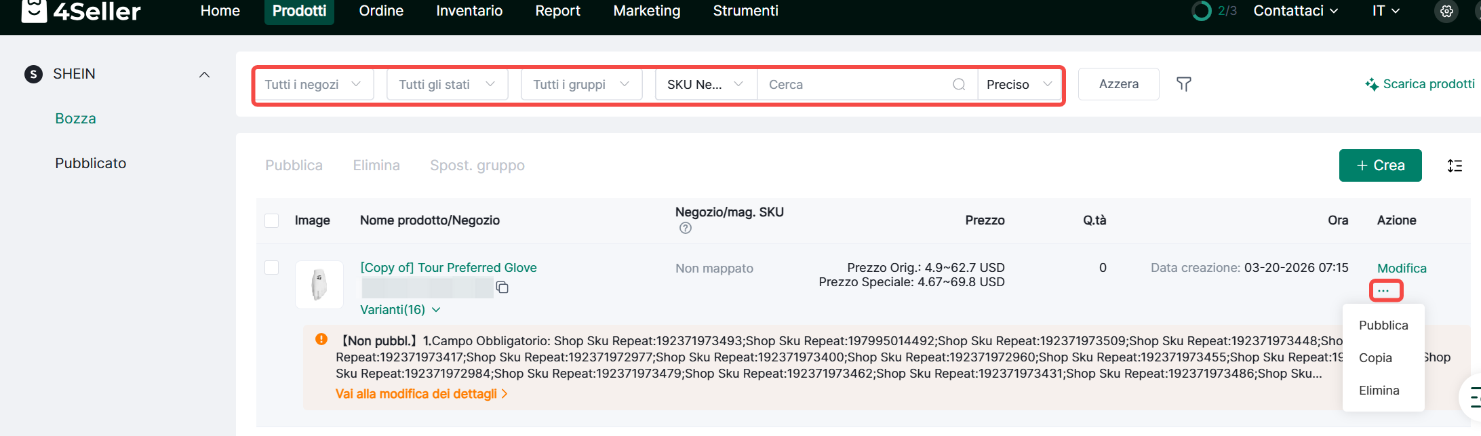Image resolution: width=1481 pixels, height=436 pixels.
Task: Open the advanced filter funnel icon
Action: click(1183, 84)
